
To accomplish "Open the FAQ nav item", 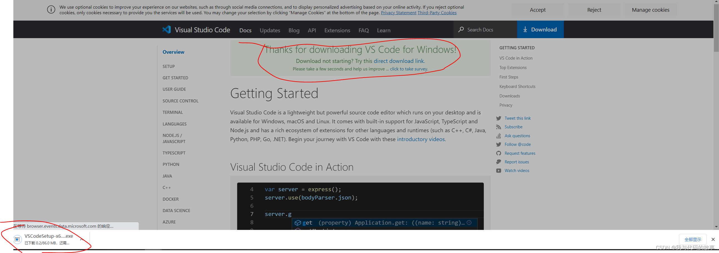I will pos(363,30).
